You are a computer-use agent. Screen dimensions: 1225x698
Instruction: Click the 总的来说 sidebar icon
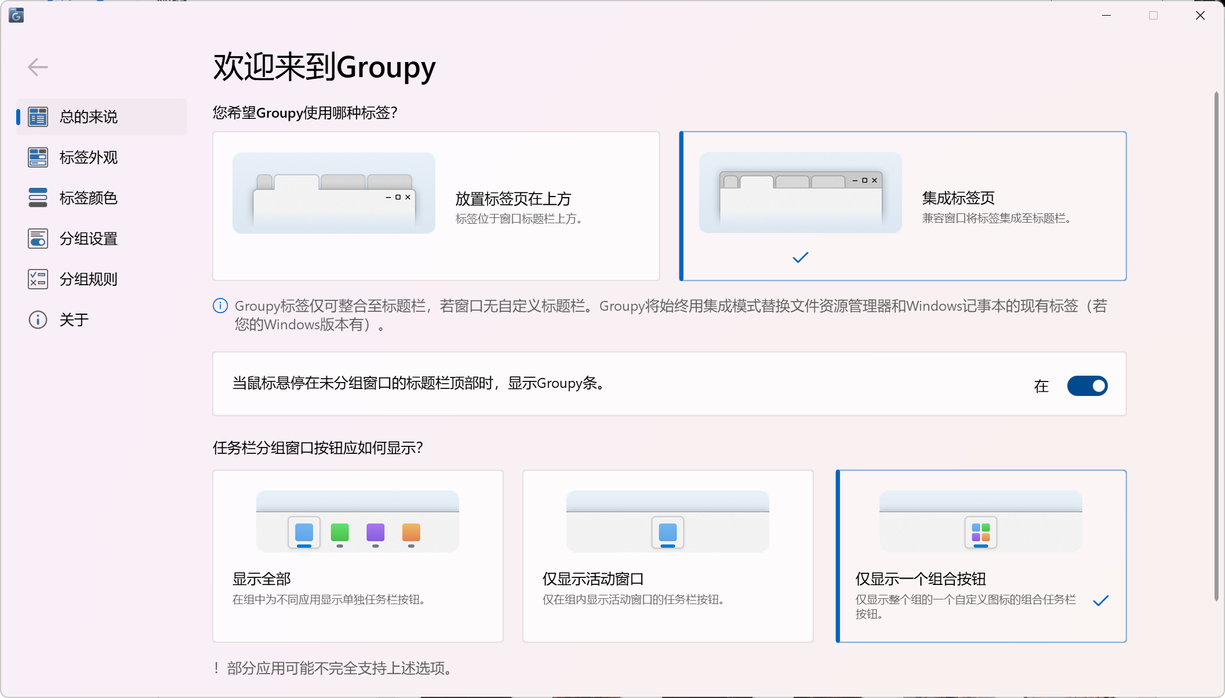point(38,117)
